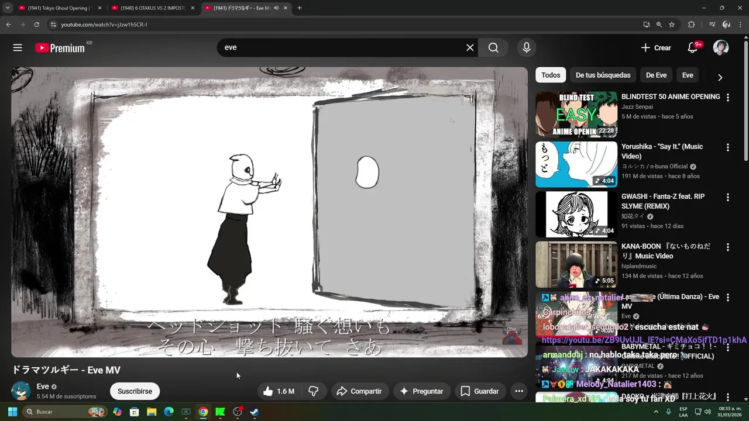Show next filter chips with the arrow
Screen dimensions: 749x421
(x=720, y=77)
